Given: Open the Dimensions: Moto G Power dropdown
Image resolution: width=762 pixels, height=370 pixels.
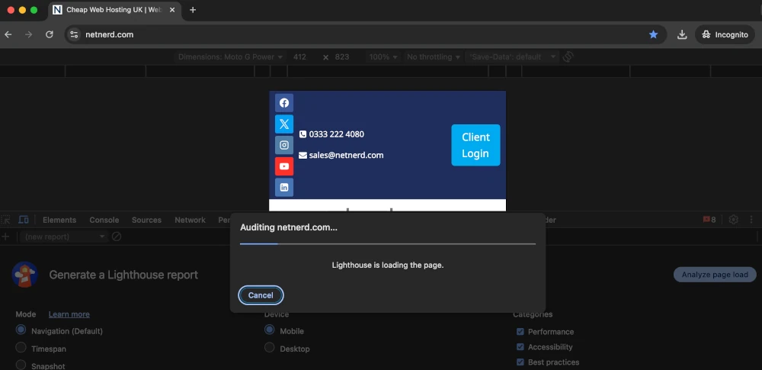Looking at the screenshot, I should pos(230,57).
